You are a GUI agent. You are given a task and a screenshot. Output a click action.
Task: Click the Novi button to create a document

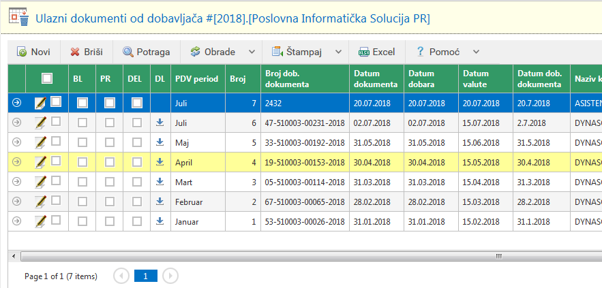point(33,52)
